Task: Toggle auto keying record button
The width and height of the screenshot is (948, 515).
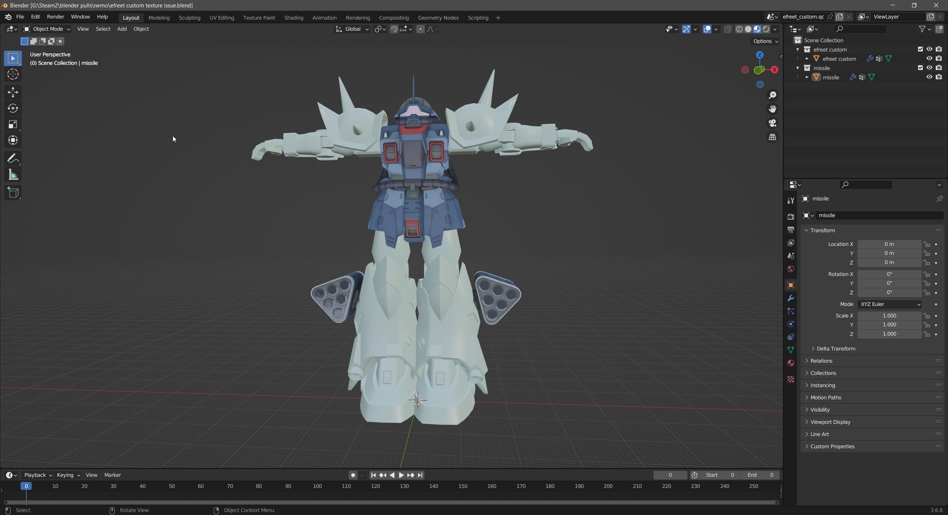Action: point(353,475)
